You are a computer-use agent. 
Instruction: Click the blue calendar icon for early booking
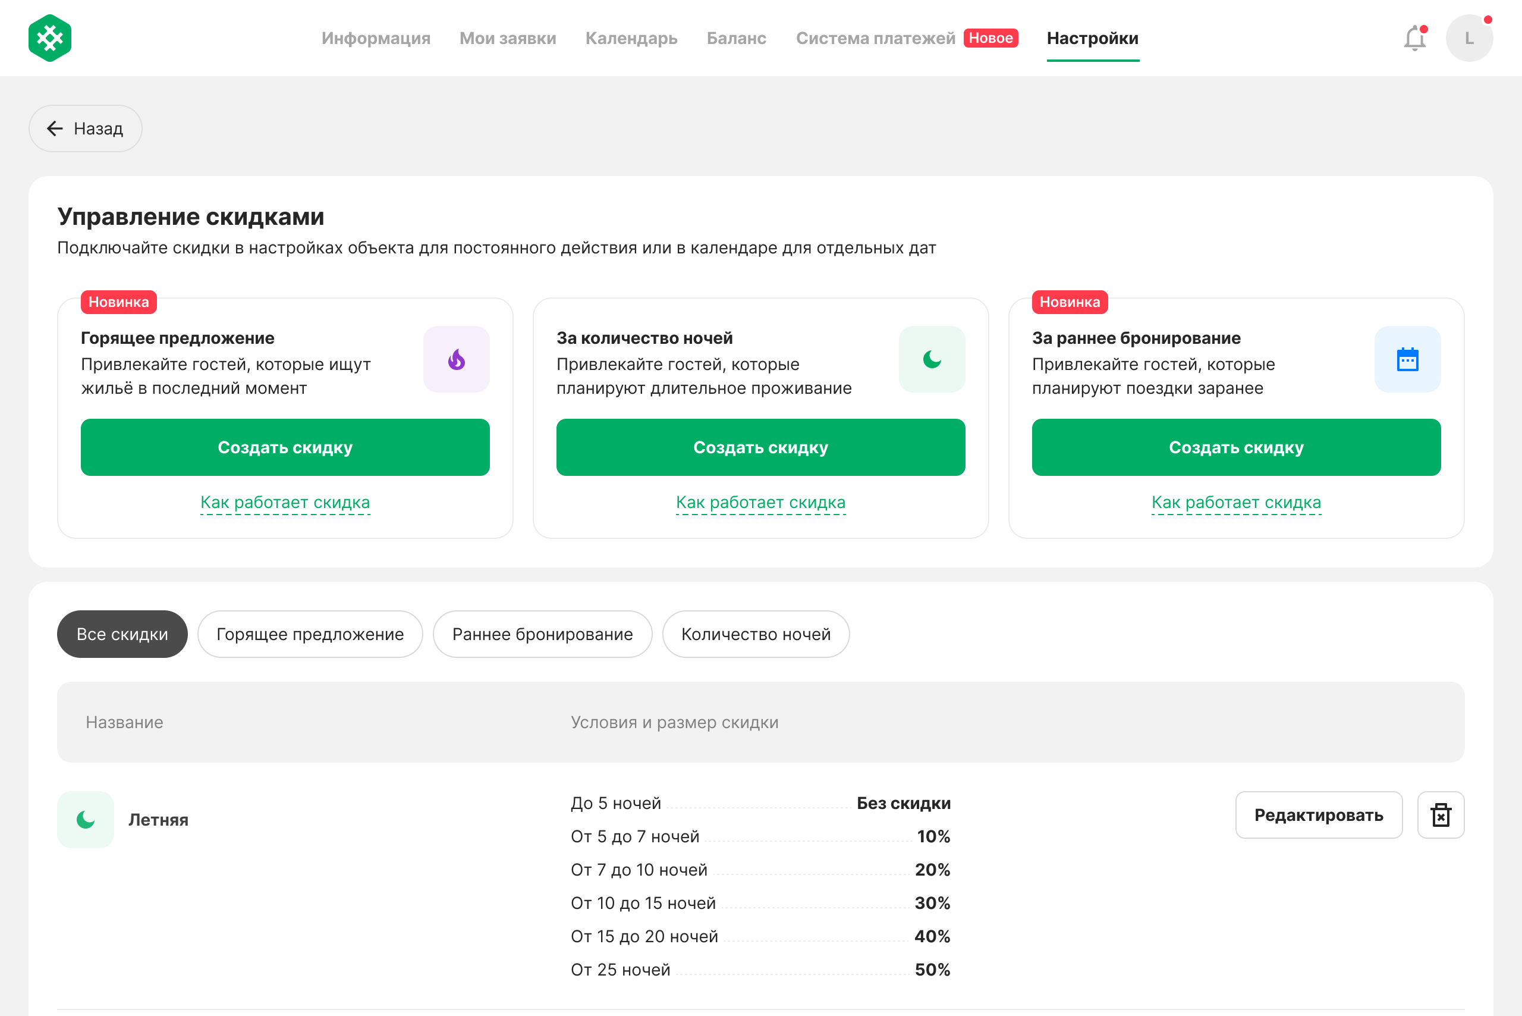point(1407,359)
